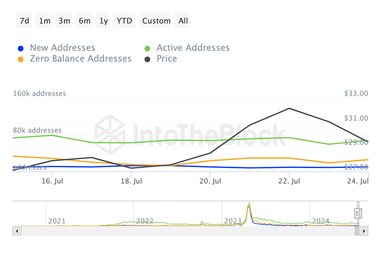The height and width of the screenshot is (254, 381).
Task: Show All historical data
Action: pos(183,21)
